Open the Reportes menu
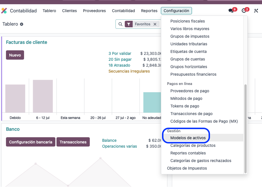 tap(149, 11)
